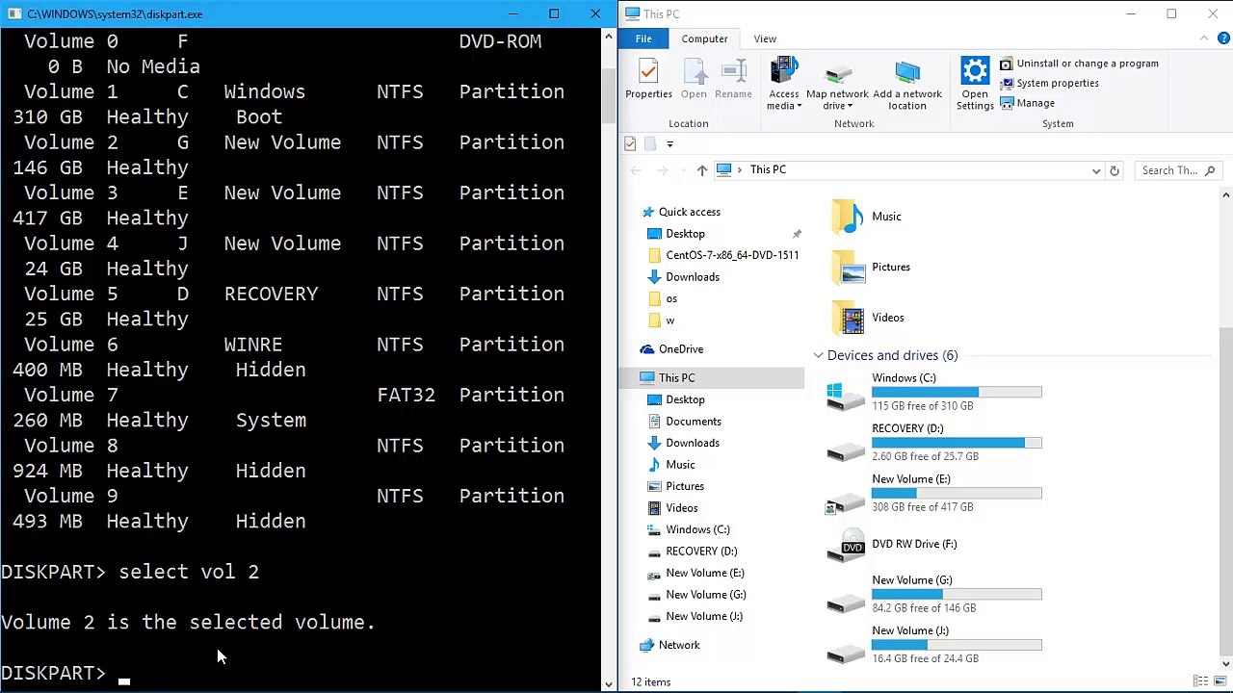Select OneDrive in navigation pane
Viewport: 1233px width, 693px height.
coord(680,349)
